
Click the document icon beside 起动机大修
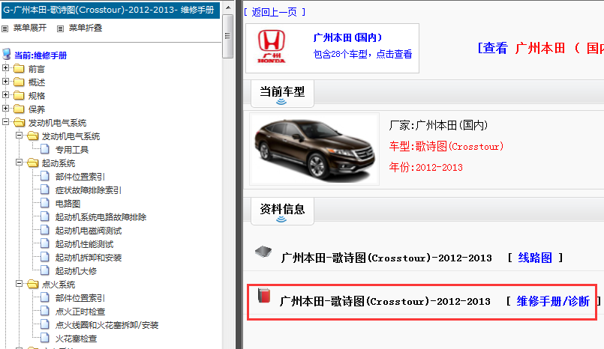point(45,270)
